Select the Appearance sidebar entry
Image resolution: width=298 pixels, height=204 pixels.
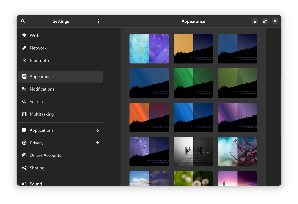coord(61,77)
